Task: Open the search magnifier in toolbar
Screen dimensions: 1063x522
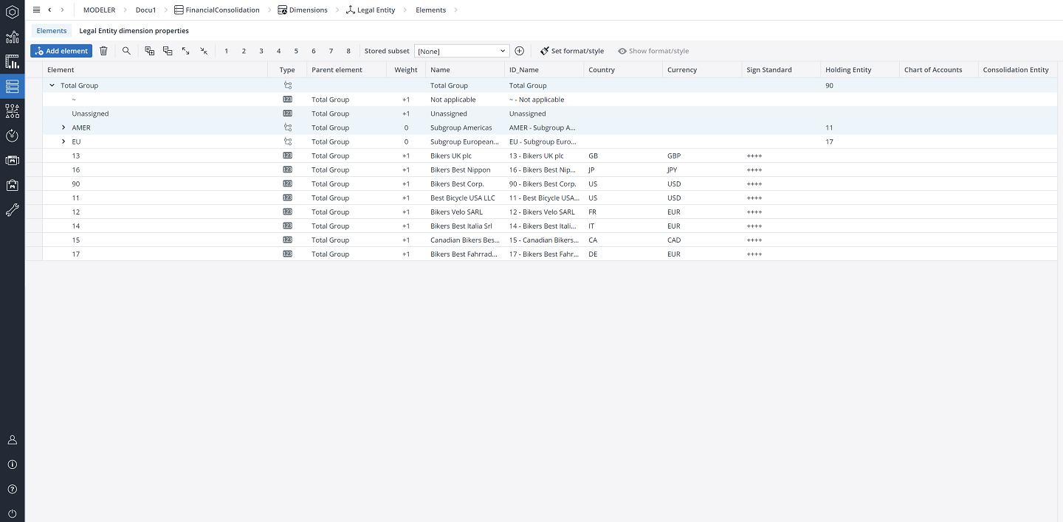Action: pyautogui.click(x=126, y=51)
